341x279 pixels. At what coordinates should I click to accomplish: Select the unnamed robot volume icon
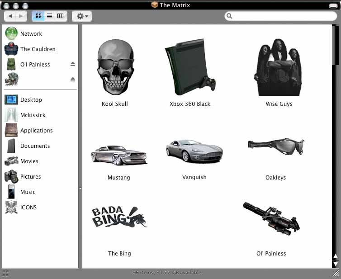click(11, 79)
